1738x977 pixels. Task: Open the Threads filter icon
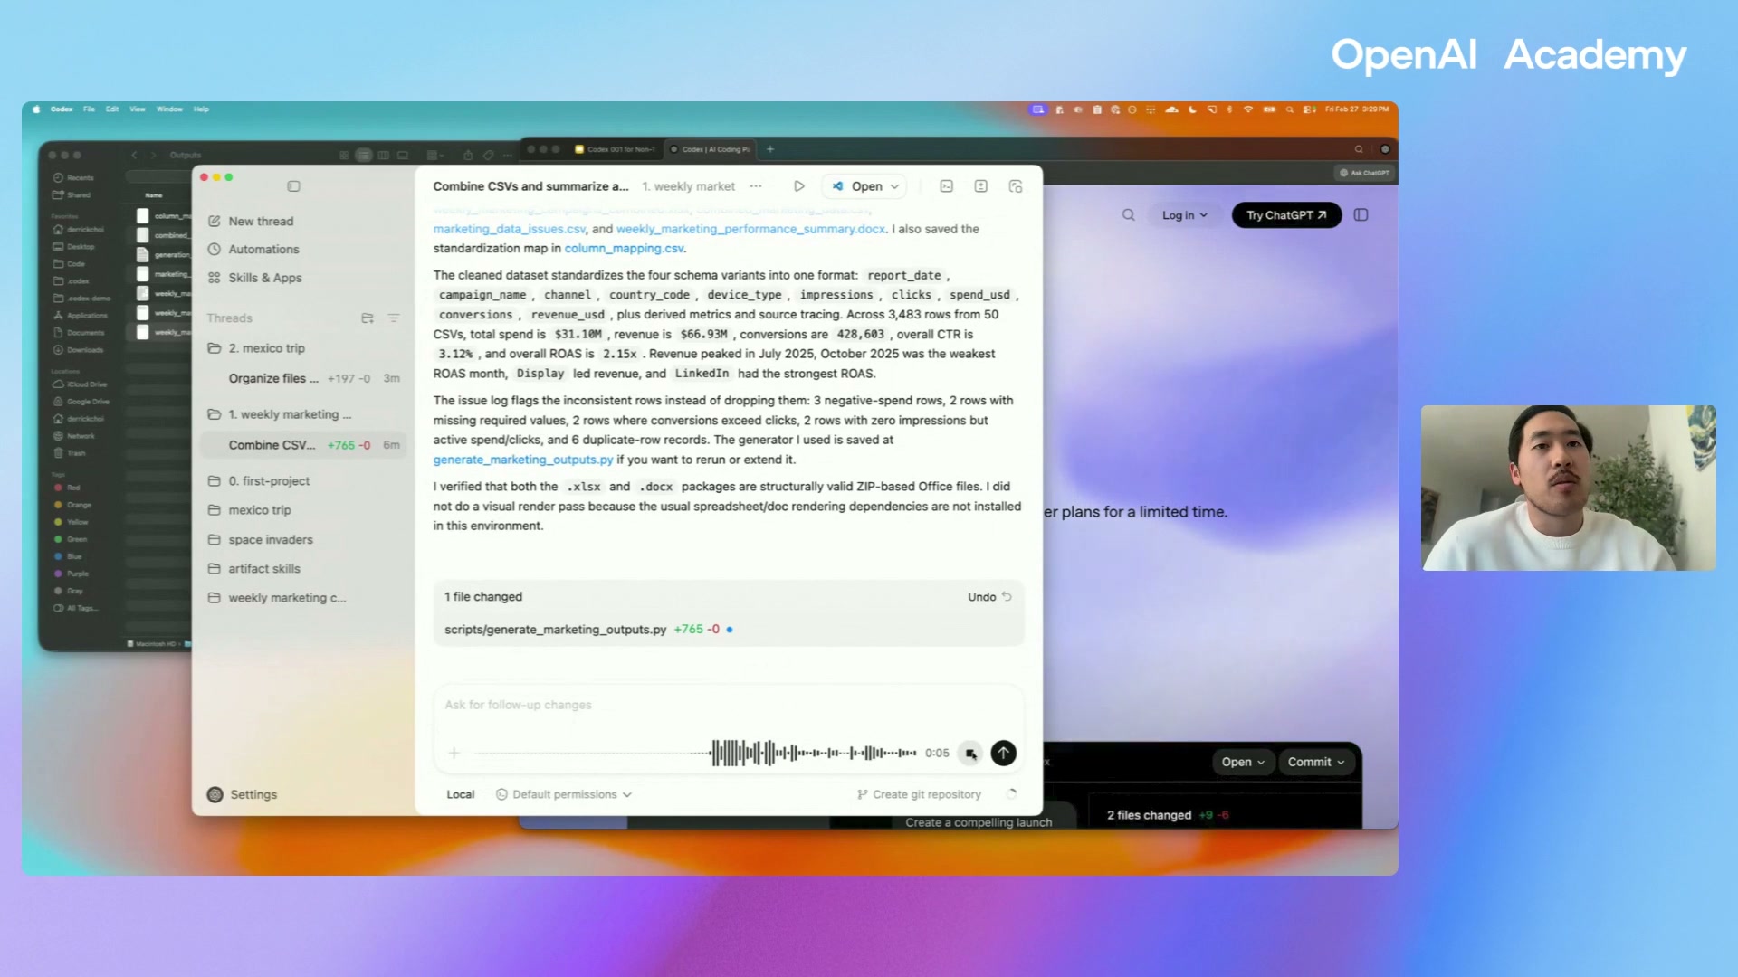(394, 318)
